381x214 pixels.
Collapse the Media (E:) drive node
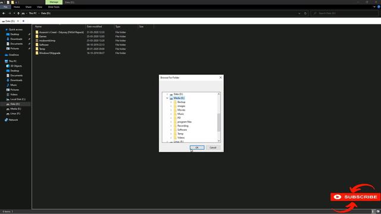tap(167, 98)
